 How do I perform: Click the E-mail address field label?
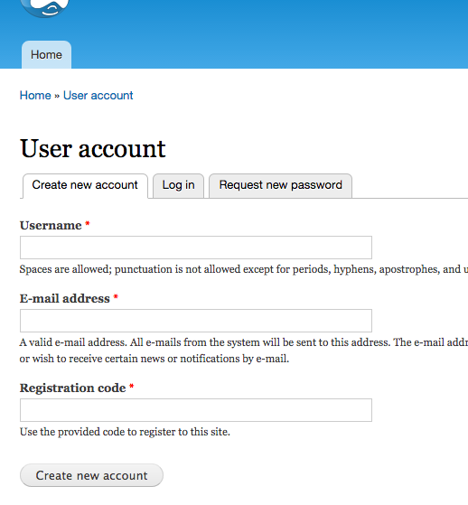point(65,298)
